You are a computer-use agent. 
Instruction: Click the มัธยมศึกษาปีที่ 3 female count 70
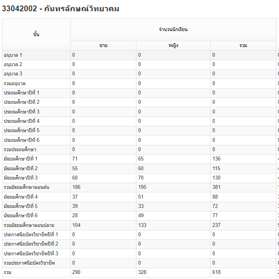click(x=141, y=178)
